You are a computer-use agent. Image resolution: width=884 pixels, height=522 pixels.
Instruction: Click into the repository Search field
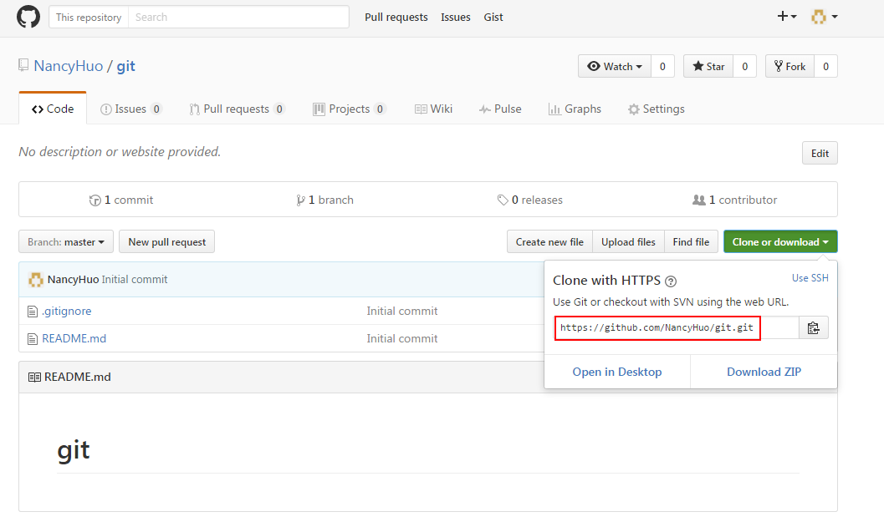238,17
